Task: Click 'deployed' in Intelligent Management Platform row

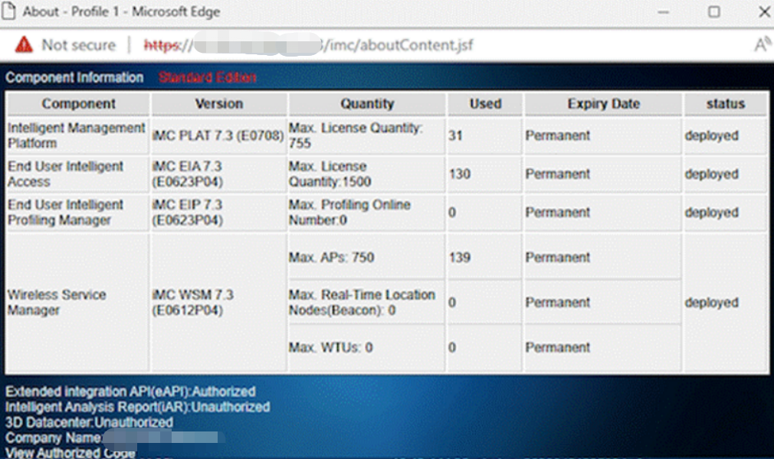Action: pyautogui.click(x=711, y=135)
